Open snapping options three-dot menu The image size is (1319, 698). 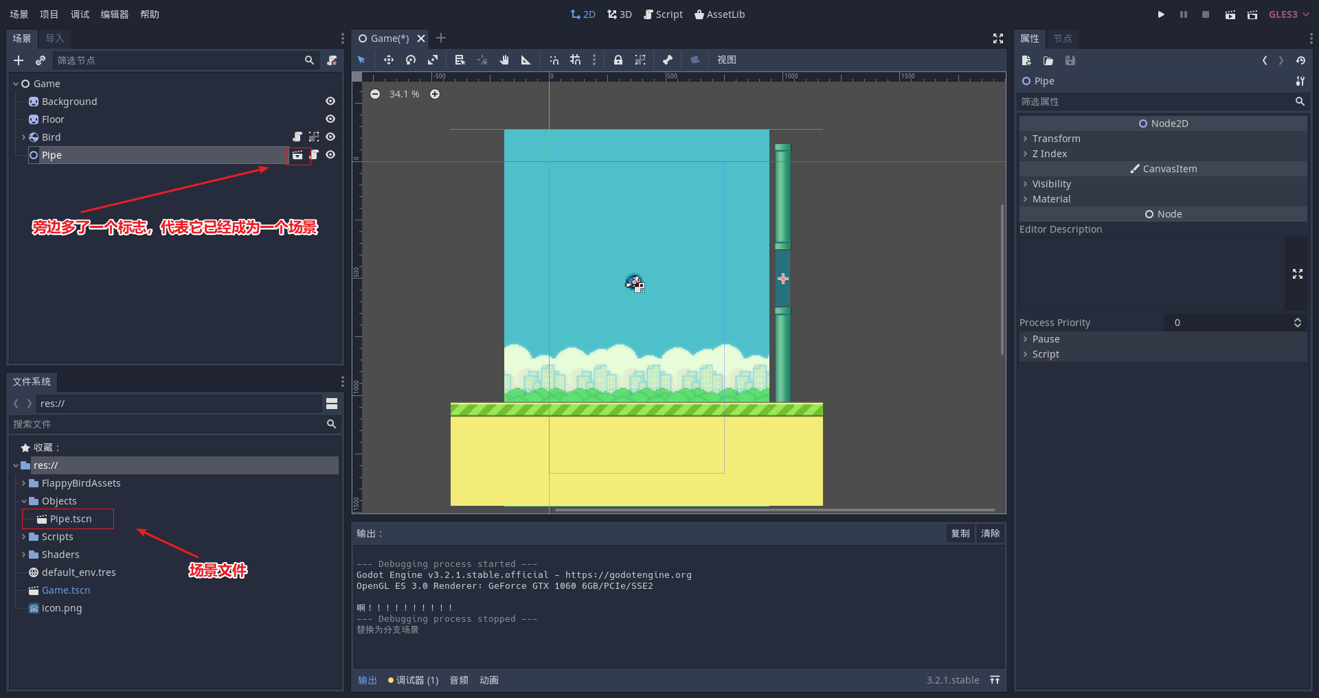594,60
